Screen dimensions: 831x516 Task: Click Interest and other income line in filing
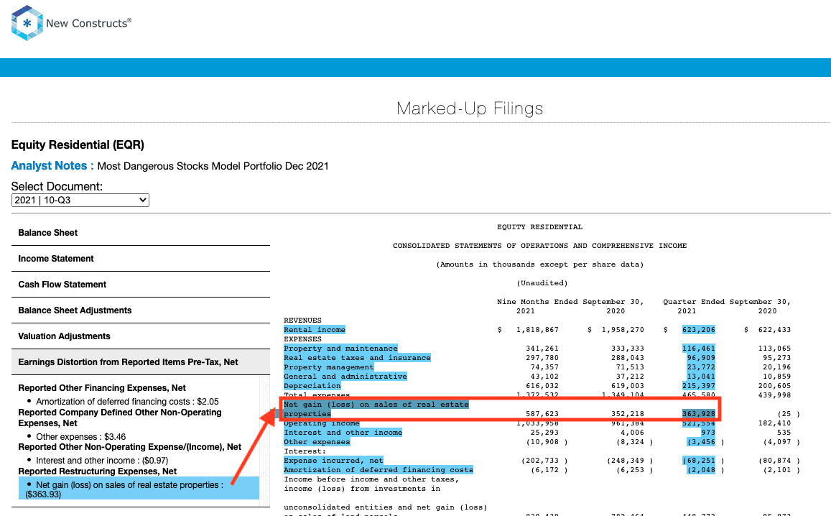click(343, 433)
